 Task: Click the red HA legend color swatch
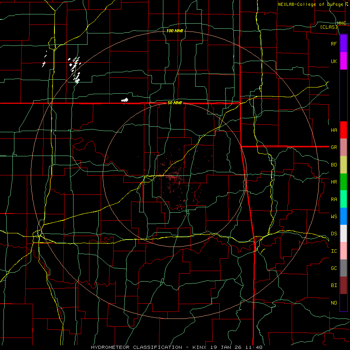343,130
